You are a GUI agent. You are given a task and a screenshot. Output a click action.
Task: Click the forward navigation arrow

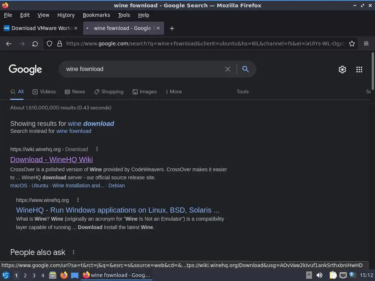click(x=22, y=44)
